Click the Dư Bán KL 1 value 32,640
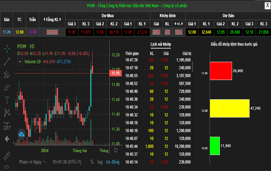Image resolution: width=271 pixels, height=171 pixels. click(x=206, y=32)
